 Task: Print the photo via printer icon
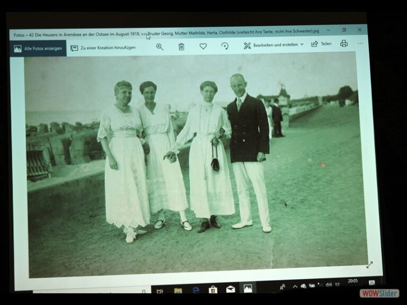tap(344, 43)
